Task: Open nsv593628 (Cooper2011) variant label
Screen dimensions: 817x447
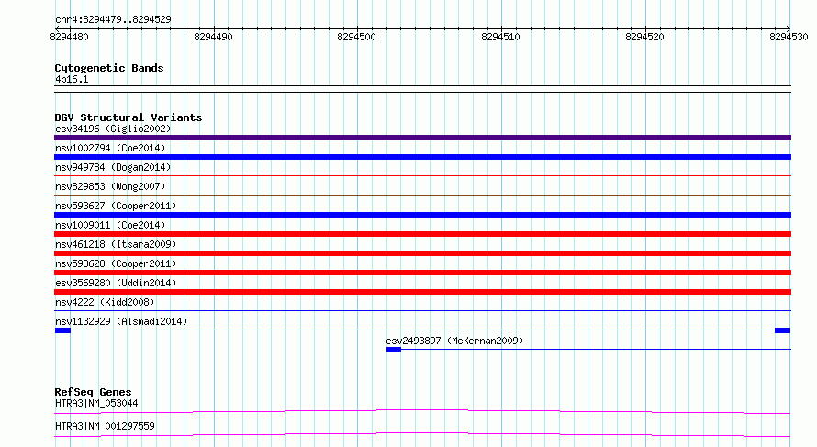Action: pos(116,263)
